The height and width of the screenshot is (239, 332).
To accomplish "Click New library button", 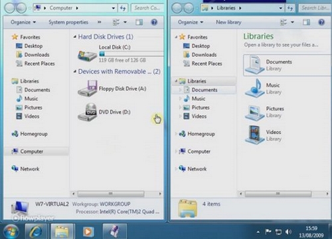I will 228,22.
